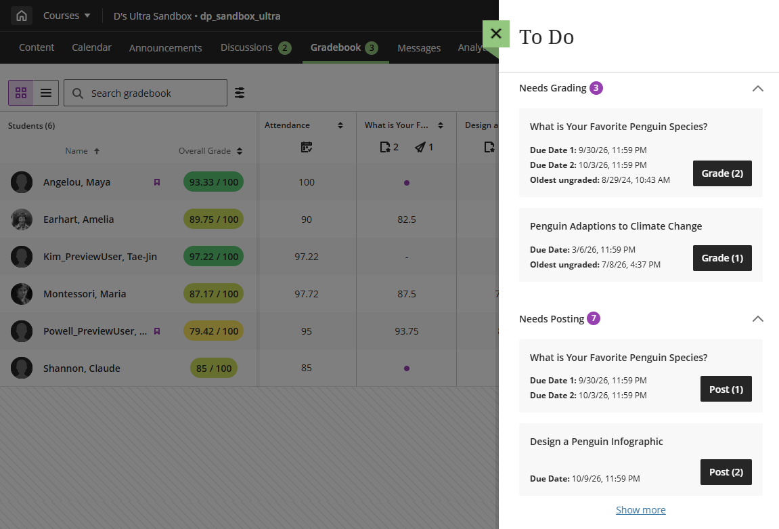Screen dimensions: 779x529
Task: Sort students by Name arrow
Action: click(97, 151)
